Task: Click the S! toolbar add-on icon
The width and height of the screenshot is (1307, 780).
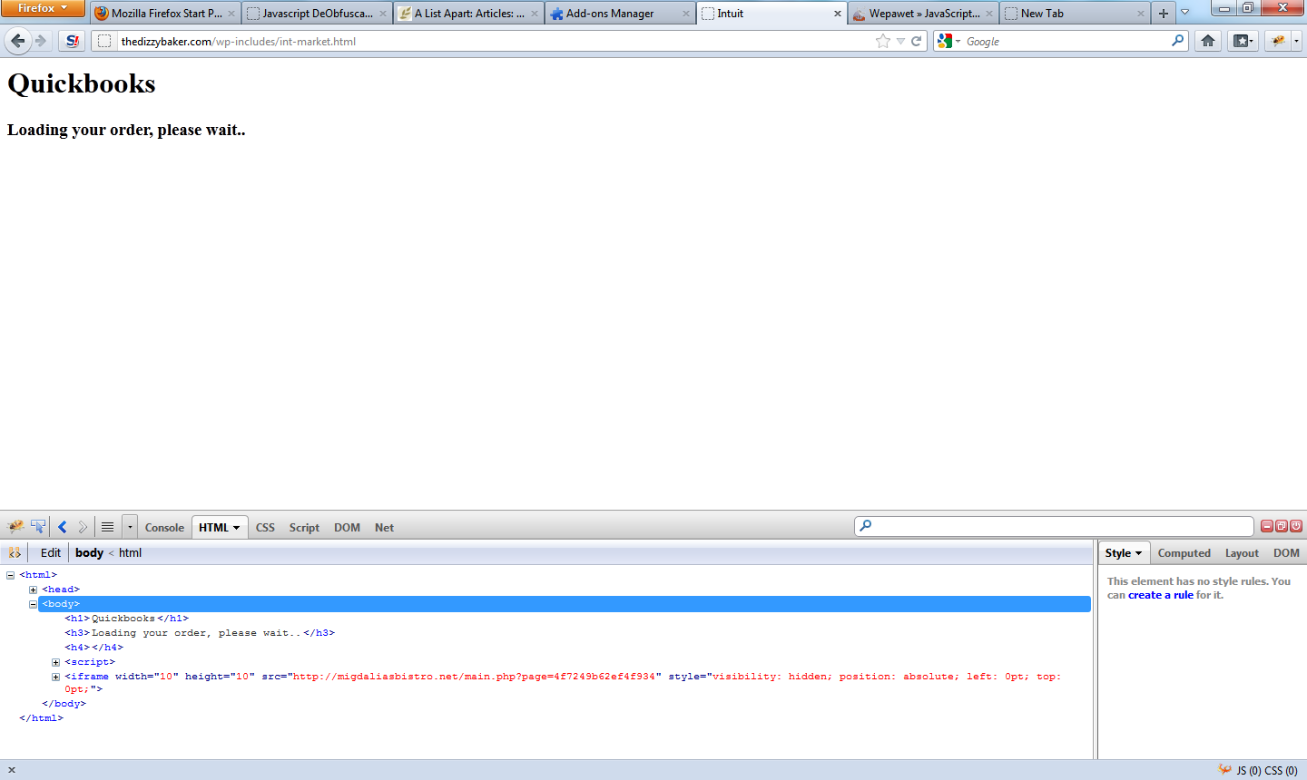Action: click(73, 41)
